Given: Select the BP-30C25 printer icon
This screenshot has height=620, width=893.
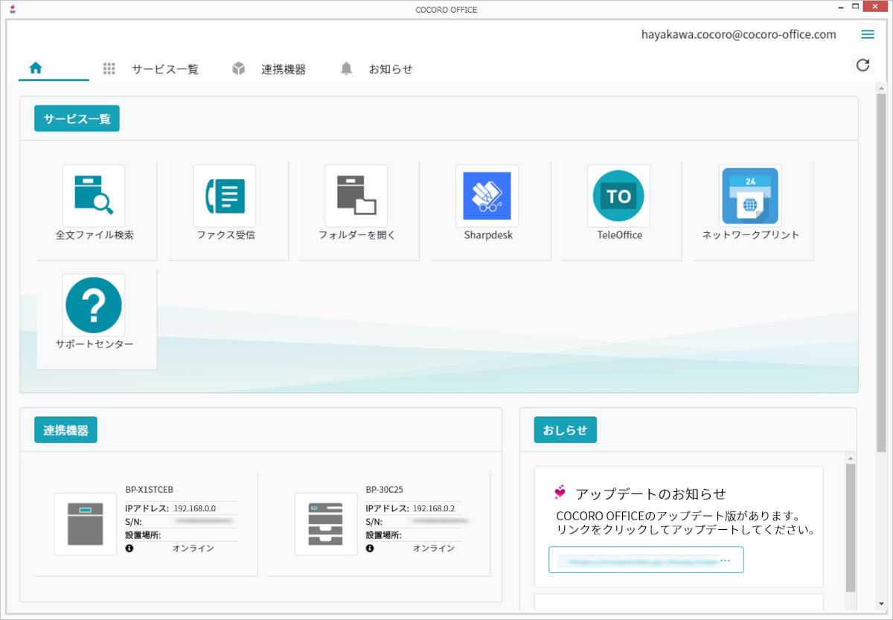Looking at the screenshot, I should tap(326, 524).
